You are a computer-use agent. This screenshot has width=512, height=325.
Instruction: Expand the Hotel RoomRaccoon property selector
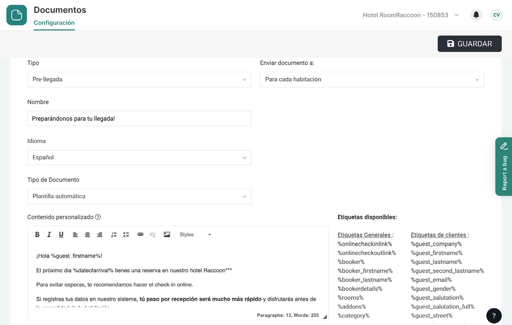tap(411, 15)
